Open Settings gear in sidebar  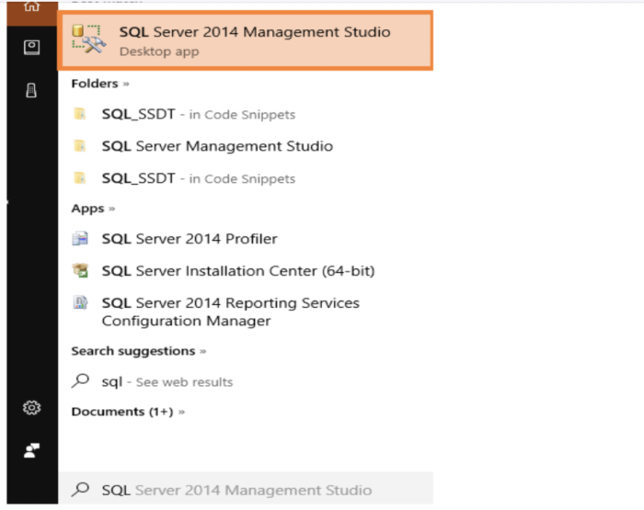click(x=31, y=407)
